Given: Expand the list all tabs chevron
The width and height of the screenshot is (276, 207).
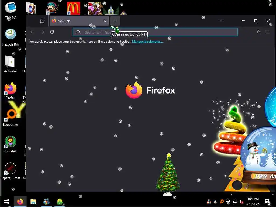Looking at the screenshot, I should (x=221, y=21).
